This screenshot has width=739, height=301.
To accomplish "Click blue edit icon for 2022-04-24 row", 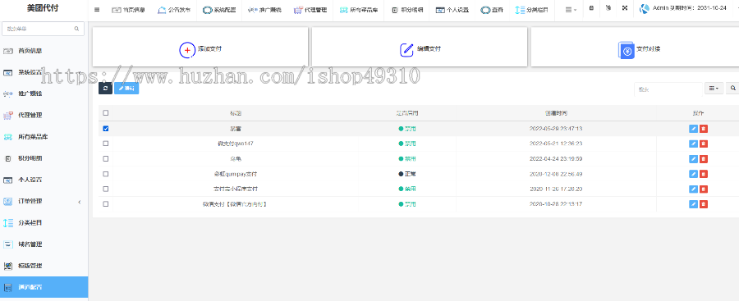I will (x=693, y=159).
